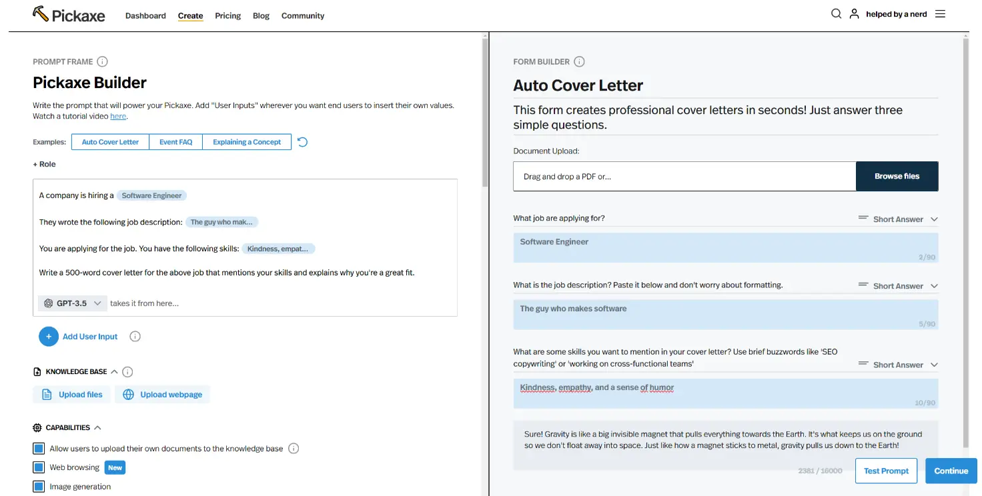Select the Event FAQ example tab

[x=175, y=142]
